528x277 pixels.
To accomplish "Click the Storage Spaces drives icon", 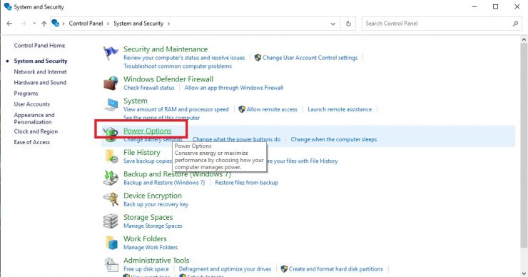I will pos(111,221).
